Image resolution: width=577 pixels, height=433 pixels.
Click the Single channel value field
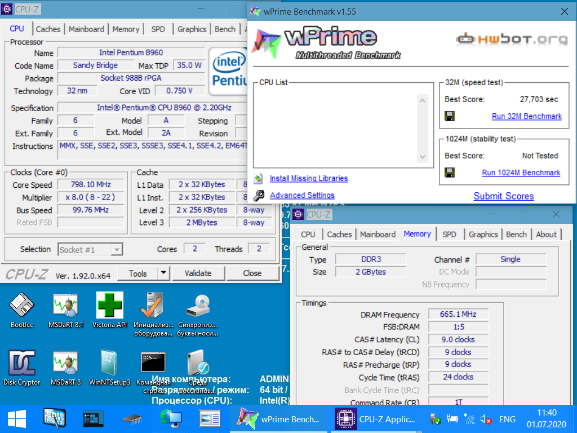(x=511, y=259)
